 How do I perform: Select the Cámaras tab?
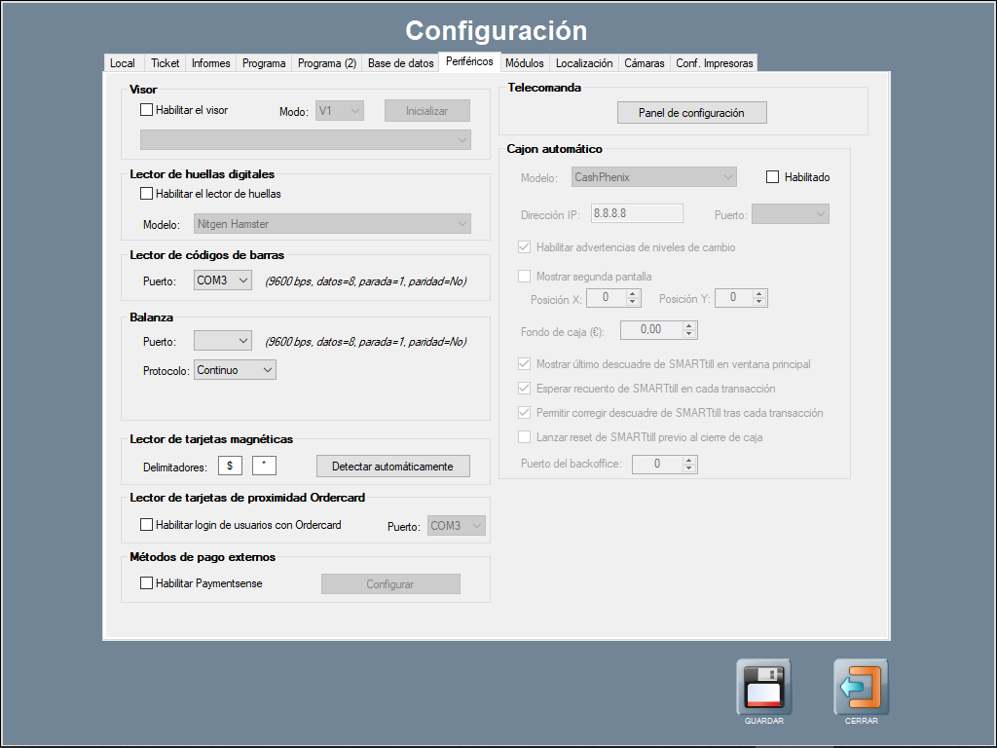tap(644, 63)
